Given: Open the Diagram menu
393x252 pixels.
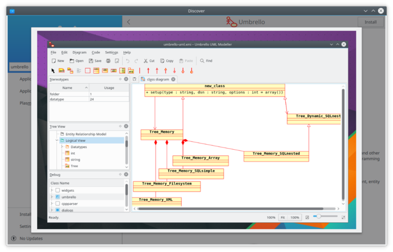Looking at the screenshot, I should tap(80, 52).
